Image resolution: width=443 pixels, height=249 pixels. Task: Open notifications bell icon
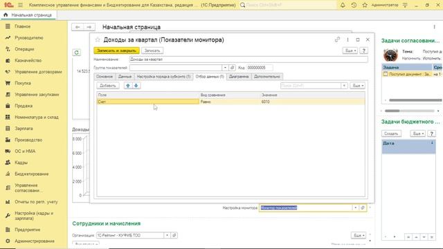[343, 5]
